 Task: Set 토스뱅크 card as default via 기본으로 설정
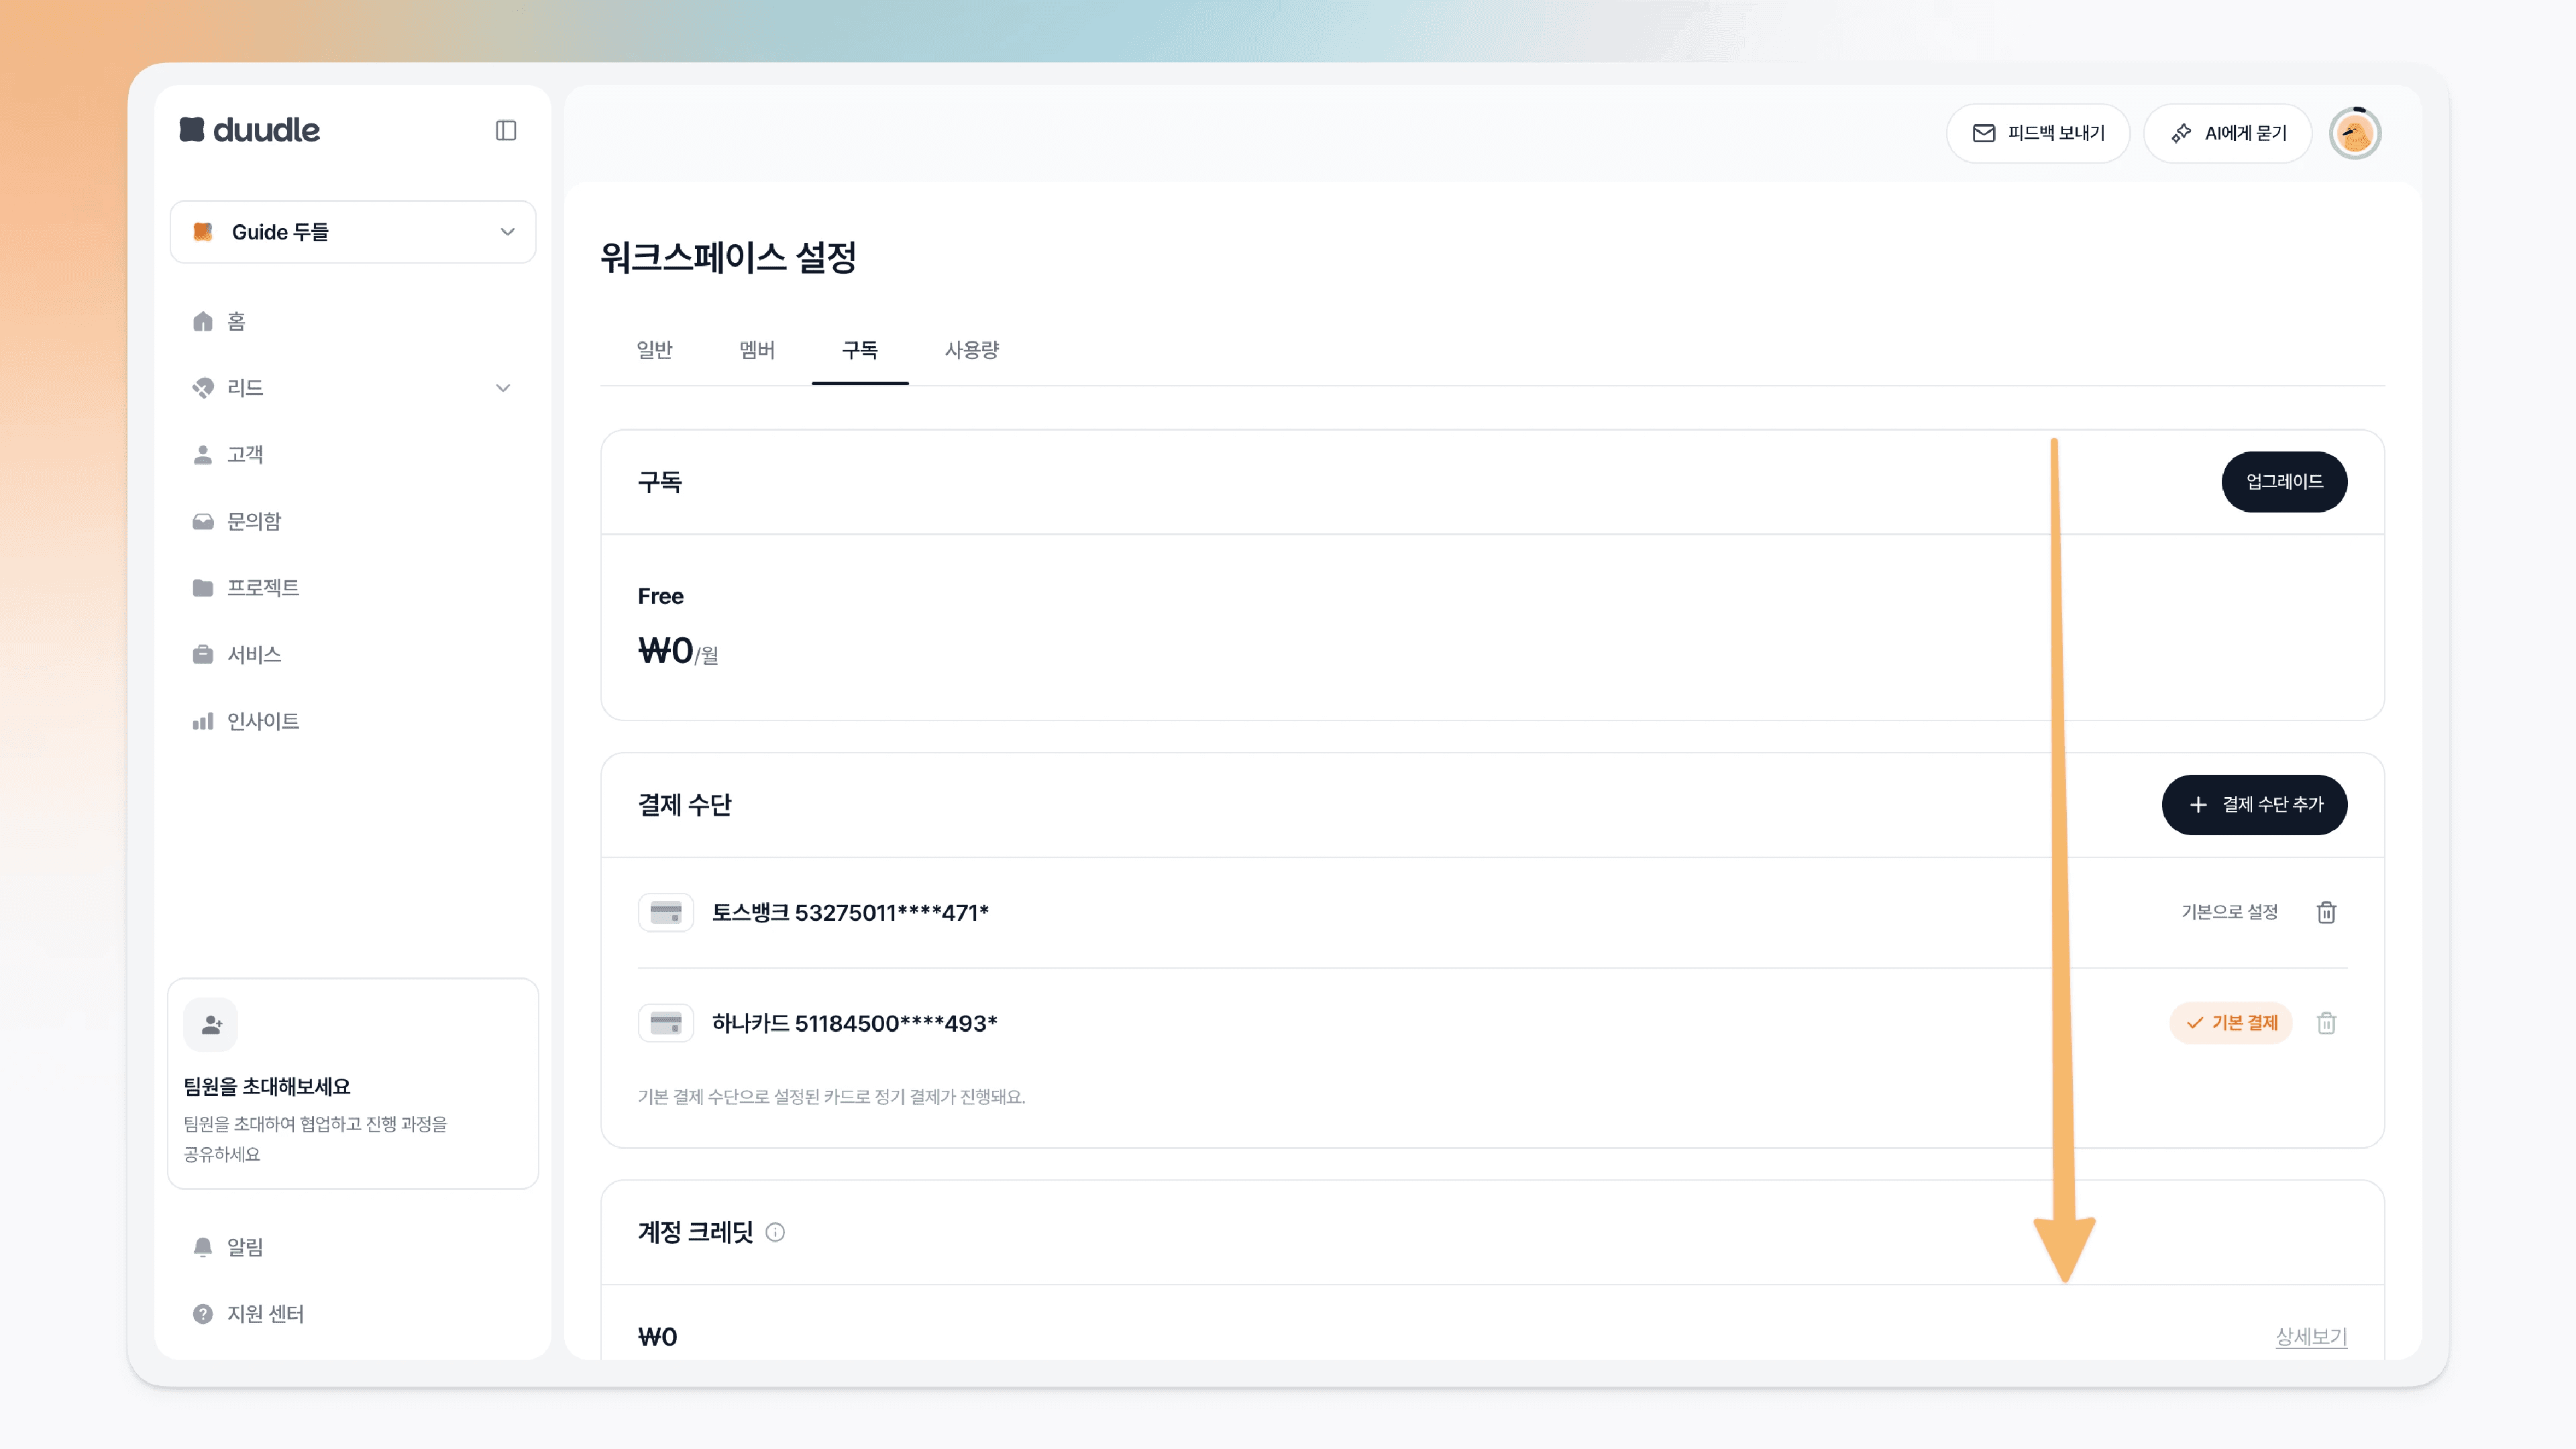2229,913
